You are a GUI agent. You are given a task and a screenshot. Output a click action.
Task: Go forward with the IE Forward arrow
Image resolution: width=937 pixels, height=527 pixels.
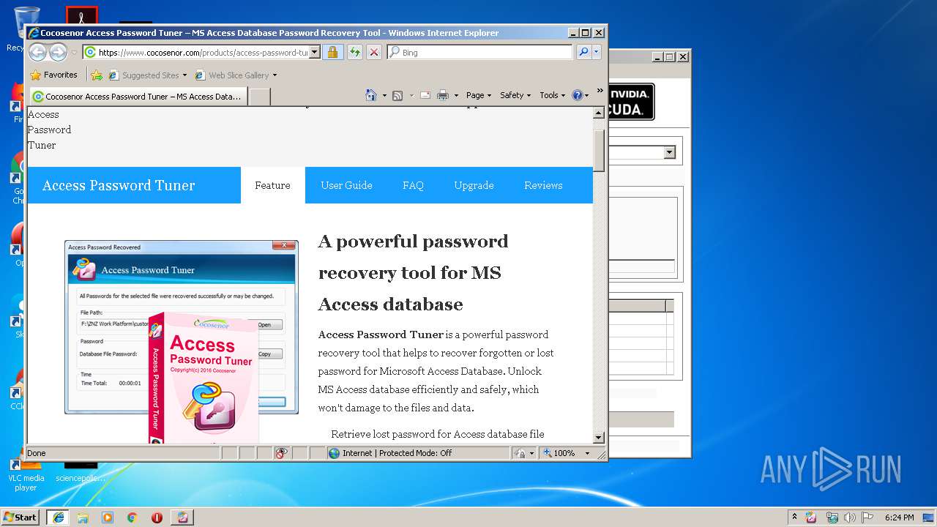pos(58,52)
